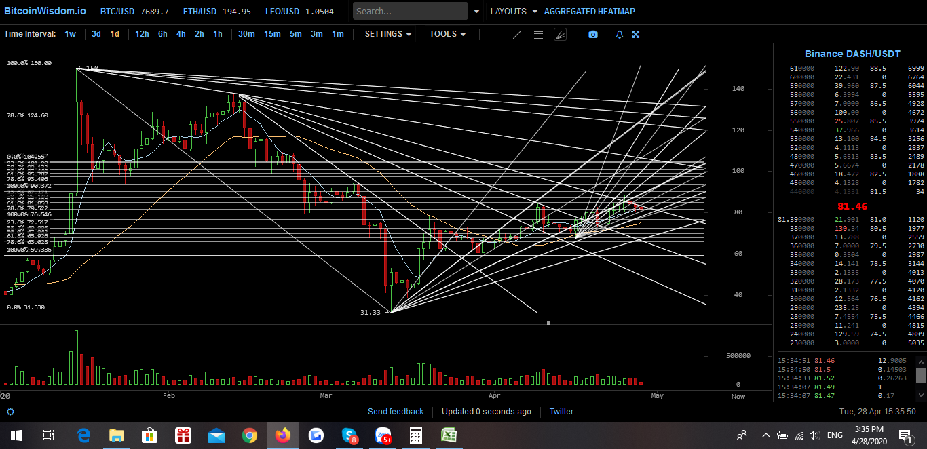927x449 pixels.
Task: Open the gear settings icon in footer
Action: 10,412
